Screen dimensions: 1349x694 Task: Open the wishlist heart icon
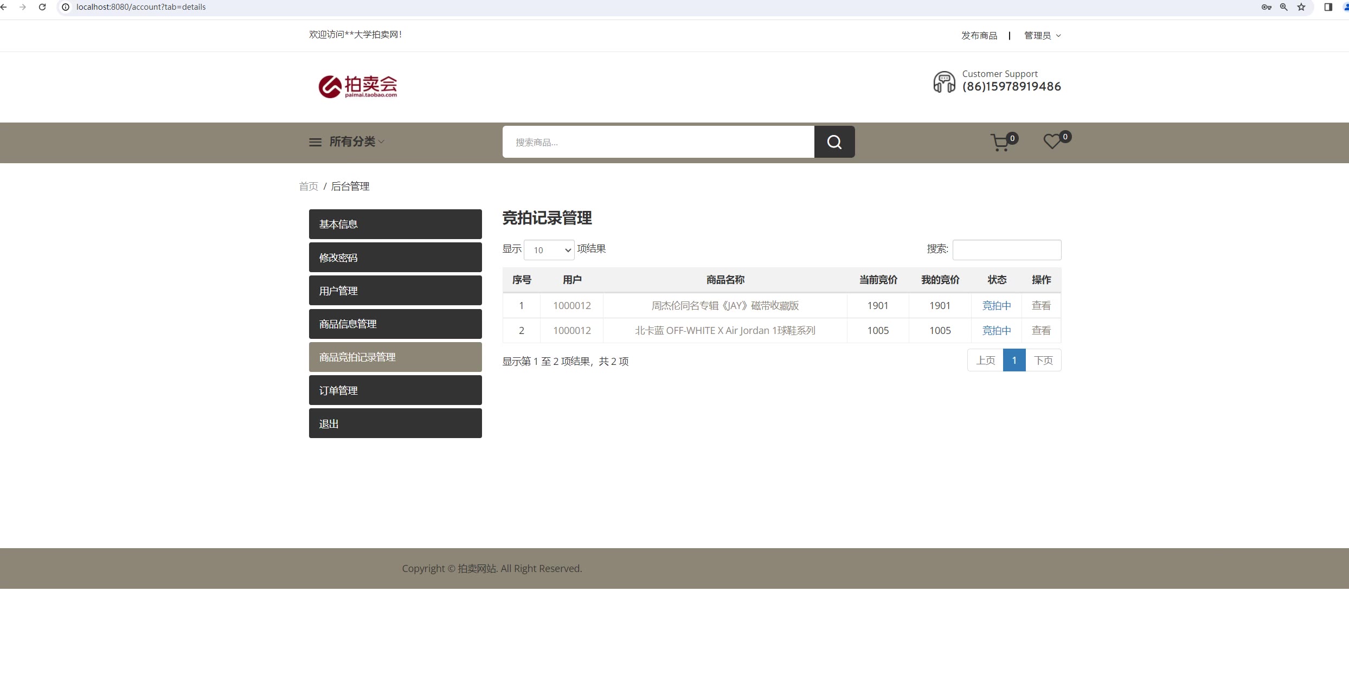(x=1052, y=142)
